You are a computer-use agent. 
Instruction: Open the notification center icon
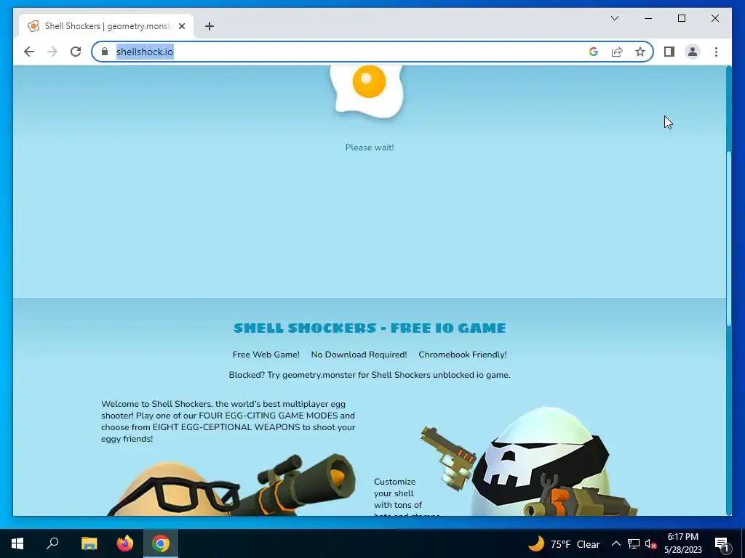click(722, 543)
